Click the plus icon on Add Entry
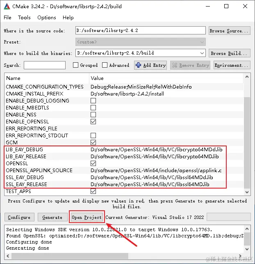Image resolution: width=255 pixels, height=264 pixels. (138, 65)
